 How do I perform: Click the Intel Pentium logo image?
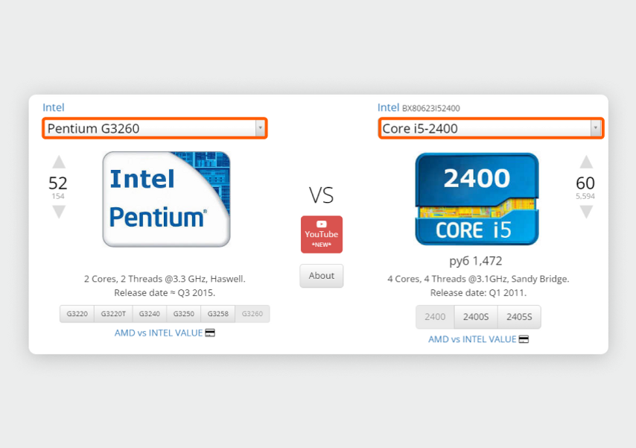point(166,199)
